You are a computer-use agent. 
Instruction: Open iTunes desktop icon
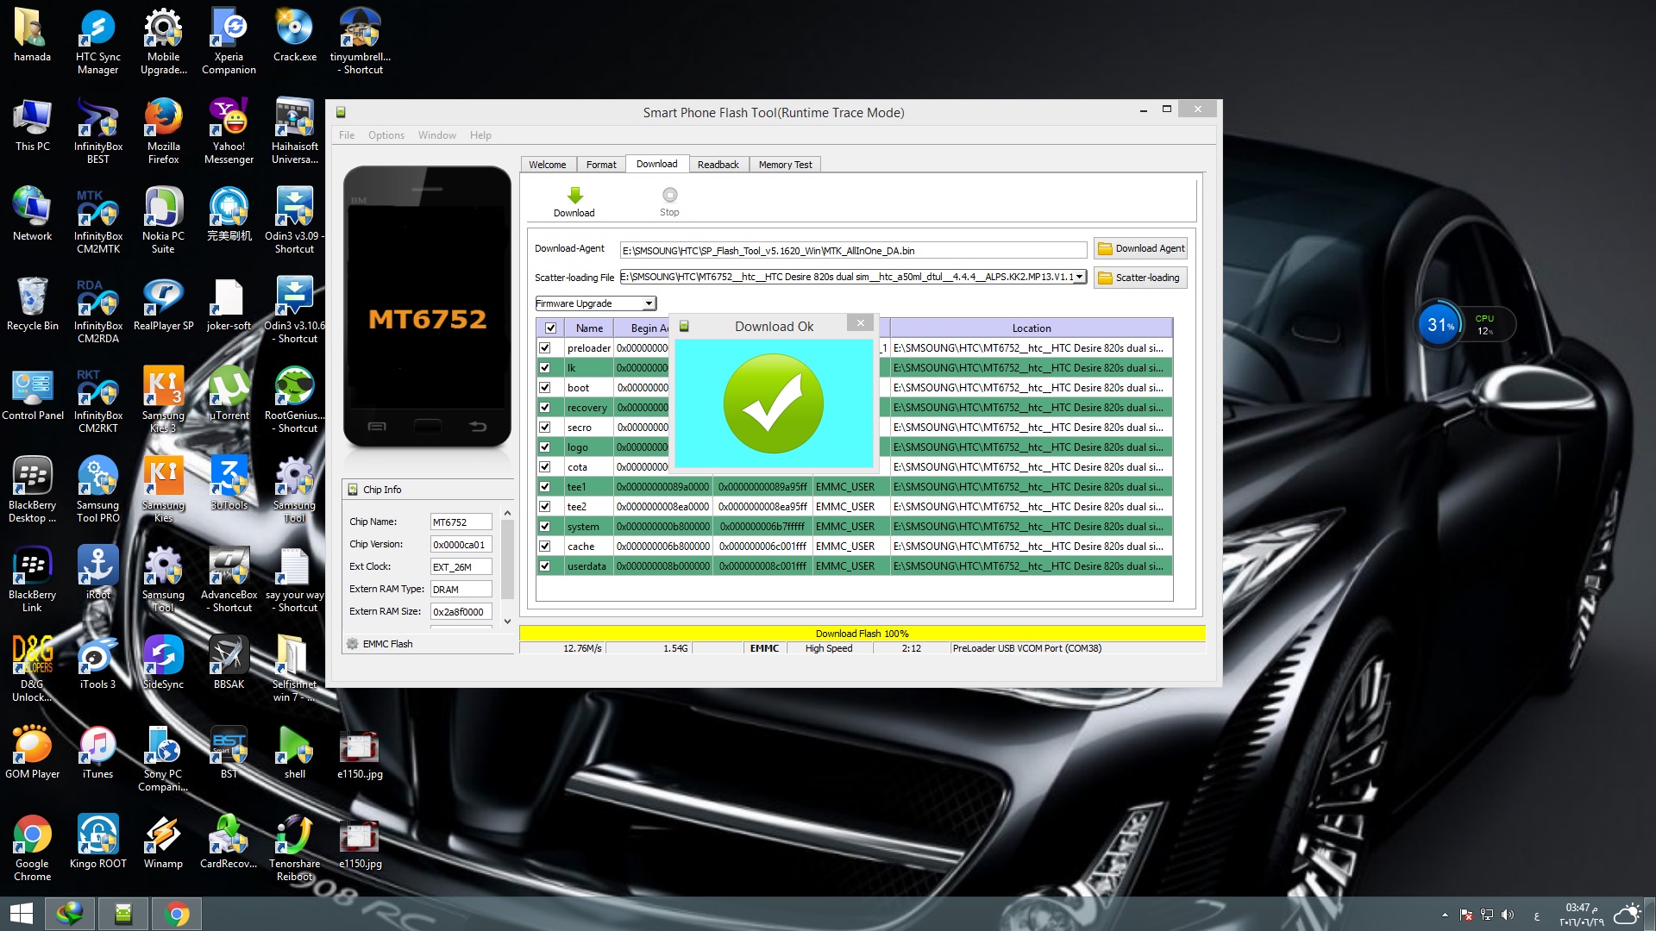[97, 753]
